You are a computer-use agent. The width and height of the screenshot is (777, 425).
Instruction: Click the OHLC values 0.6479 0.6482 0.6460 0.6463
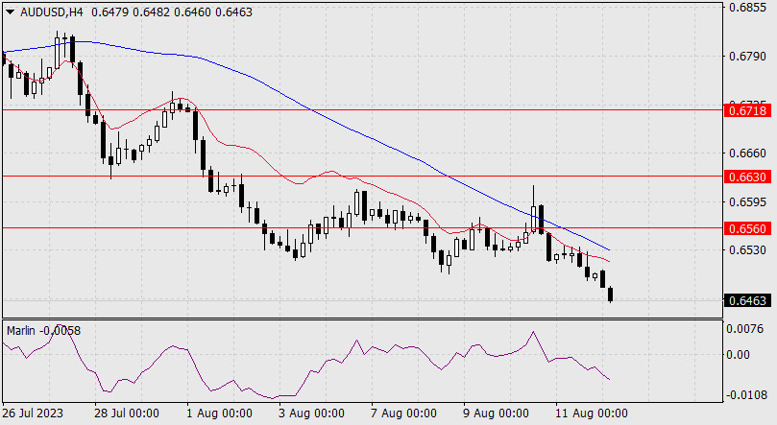[172, 12]
